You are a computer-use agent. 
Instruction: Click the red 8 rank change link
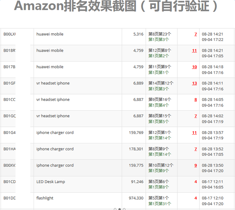tap(196, 100)
